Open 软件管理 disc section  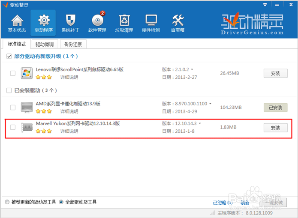(97, 24)
